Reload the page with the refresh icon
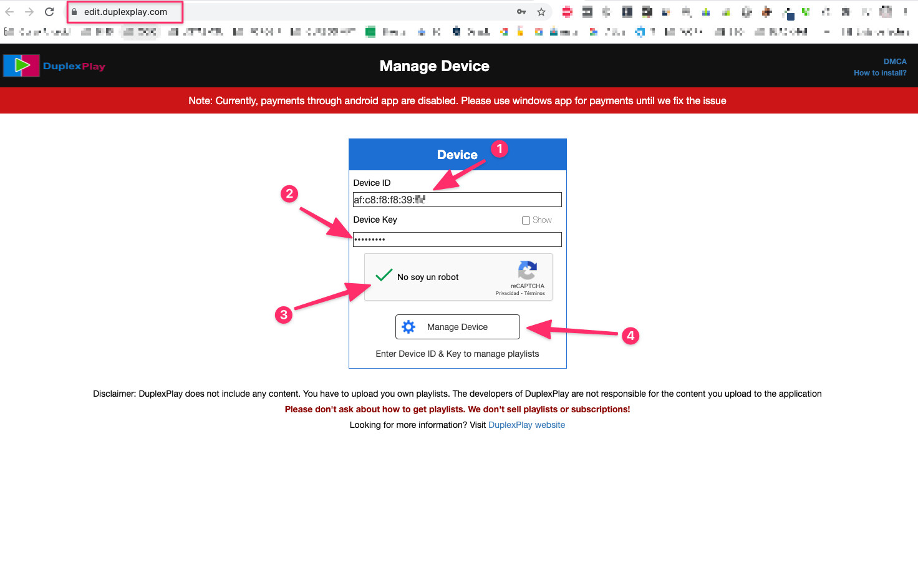 (x=49, y=12)
